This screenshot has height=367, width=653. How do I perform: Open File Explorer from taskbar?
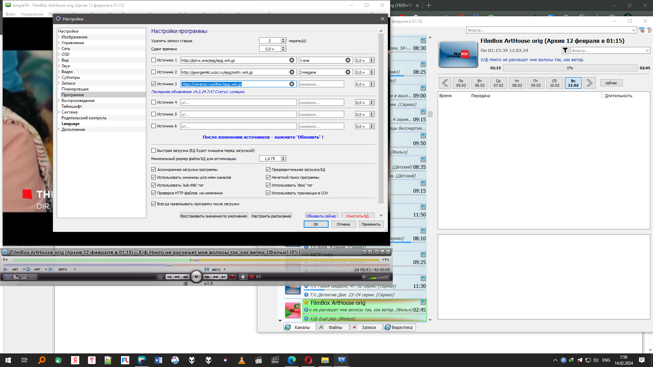point(325,360)
